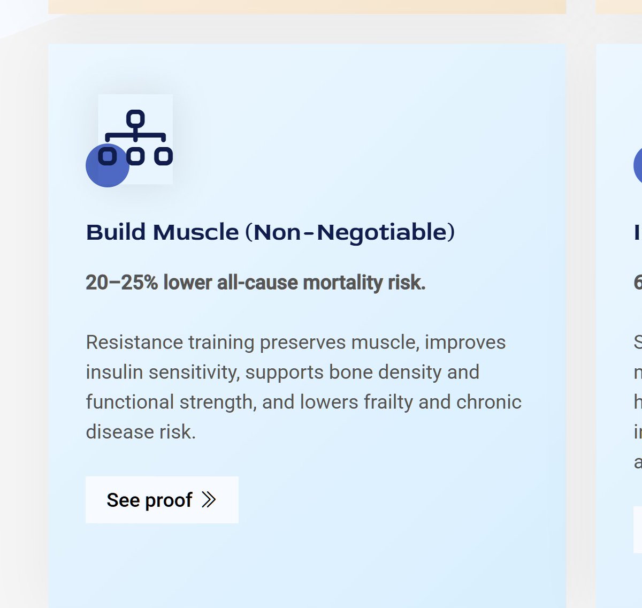The height and width of the screenshot is (608, 642).
Task: Click the clipped heading of the neighboring card
Action: (x=637, y=232)
